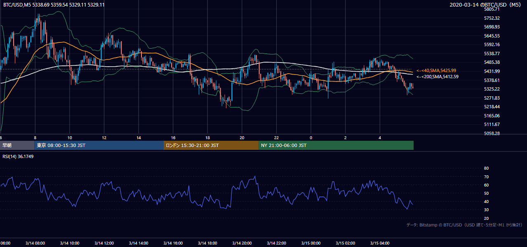Click the RSI 80 level label
527x247 pixels.
click(486, 168)
